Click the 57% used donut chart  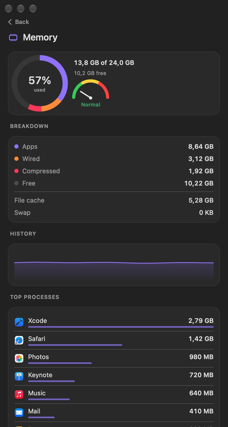point(40,83)
